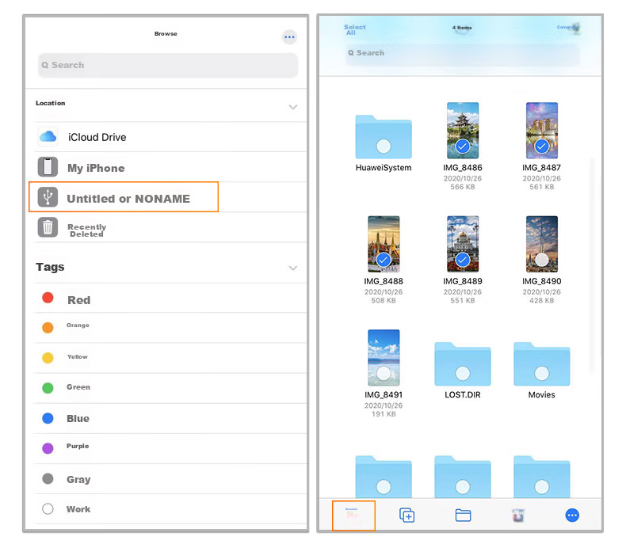Click the IMG_8486 file name
The width and height of the screenshot is (626, 544).
463,168
